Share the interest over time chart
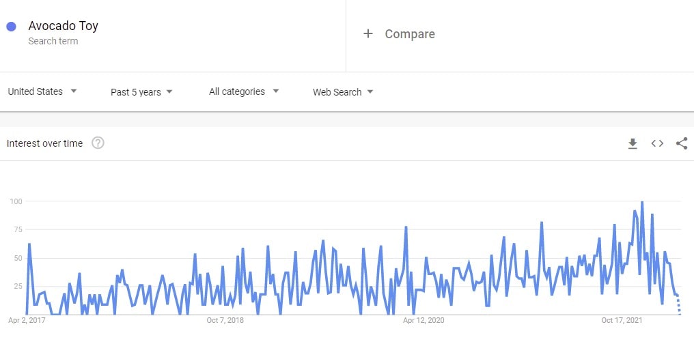Screen dimensions: 694x344 point(681,143)
